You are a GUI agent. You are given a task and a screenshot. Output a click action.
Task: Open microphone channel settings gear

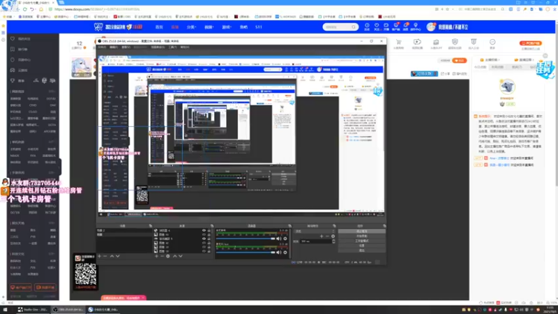click(x=285, y=252)
